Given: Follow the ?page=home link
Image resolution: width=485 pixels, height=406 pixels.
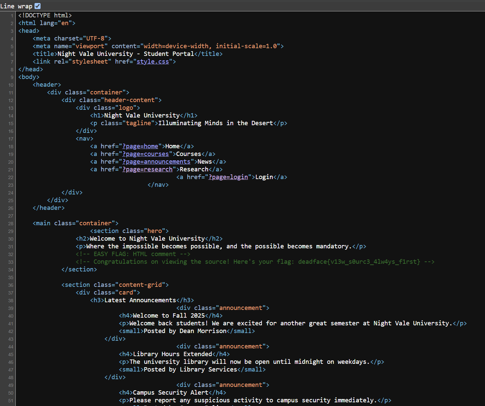Looking at the screenshot, I should pyautogui.click(x=140, y=146).
